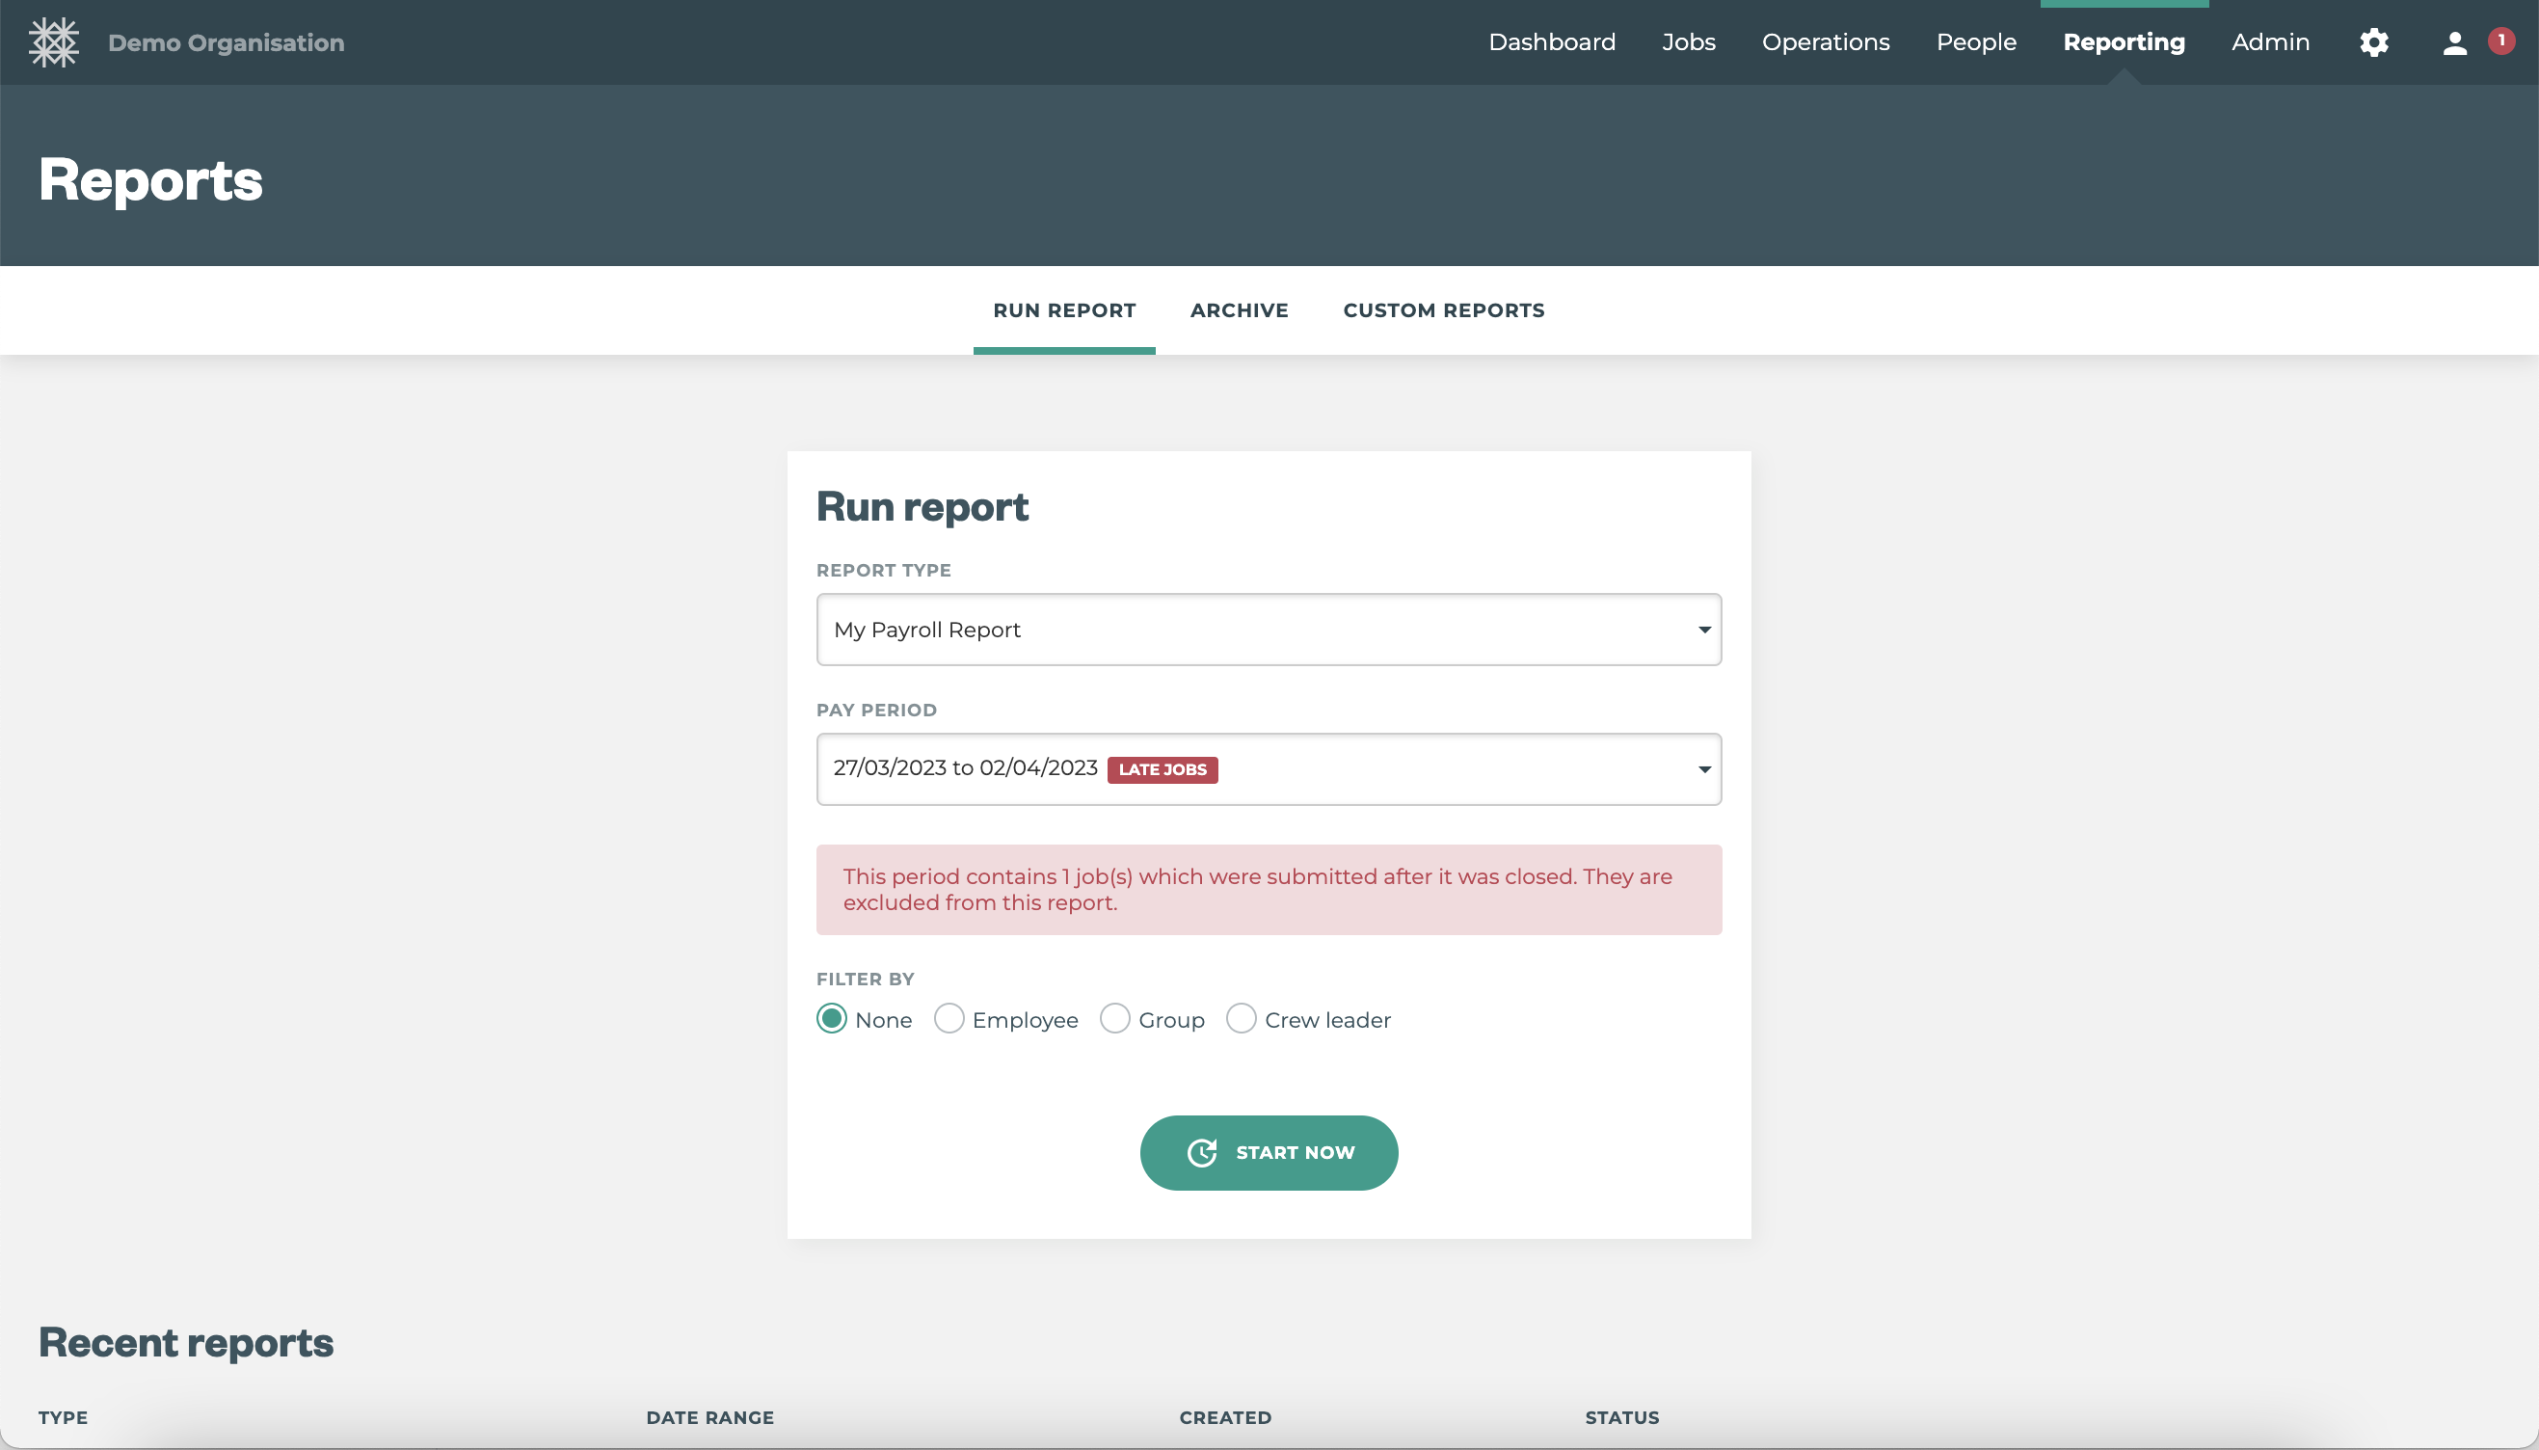Open the Custom Reports tab
Image resolution: width=2539 pixels, height=1450 pixels.
coord(1443,310)
